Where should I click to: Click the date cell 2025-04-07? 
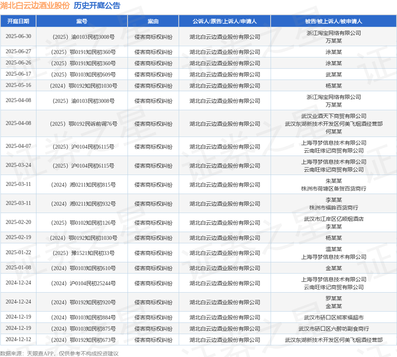point(19,146)
